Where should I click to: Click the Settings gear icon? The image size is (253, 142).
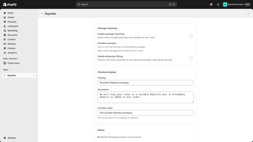coord(5,138)
